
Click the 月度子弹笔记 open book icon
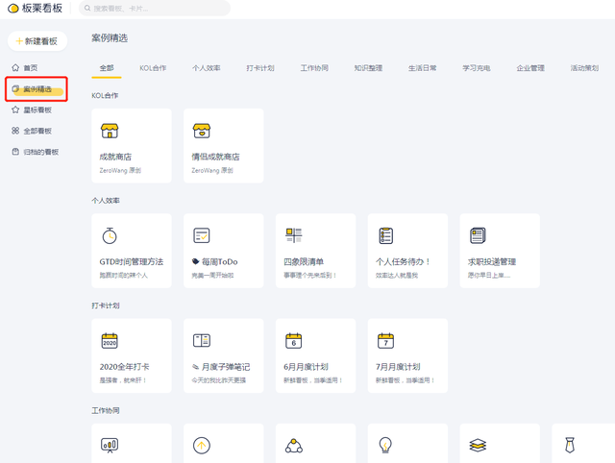[202, 340]
